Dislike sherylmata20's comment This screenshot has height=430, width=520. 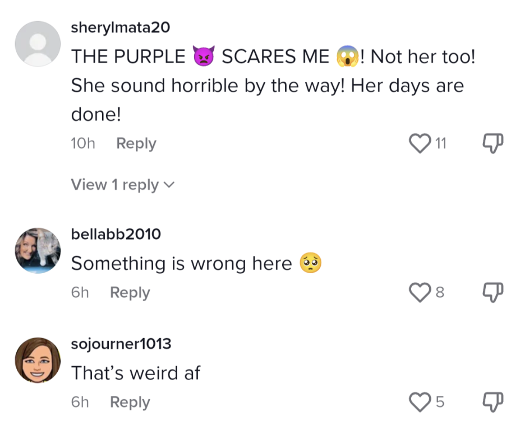coord(493,144)
